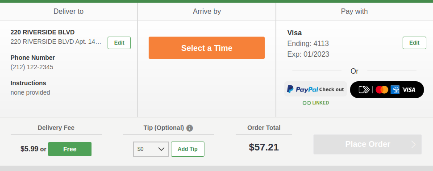Click the $57.21 order total amount
Screen dimensions: 433x171
coord(264,147)
